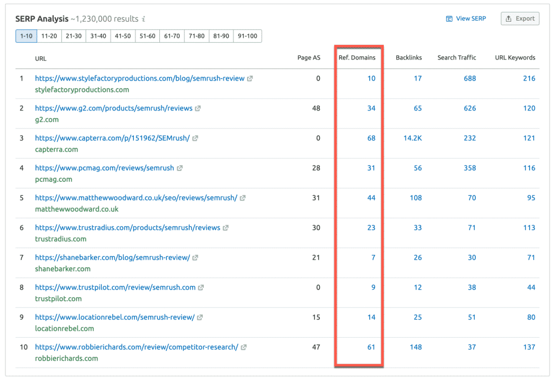The image size is (555, 381).
Task: Open the 41-50 results page
Action: click(x=122, y=36)
